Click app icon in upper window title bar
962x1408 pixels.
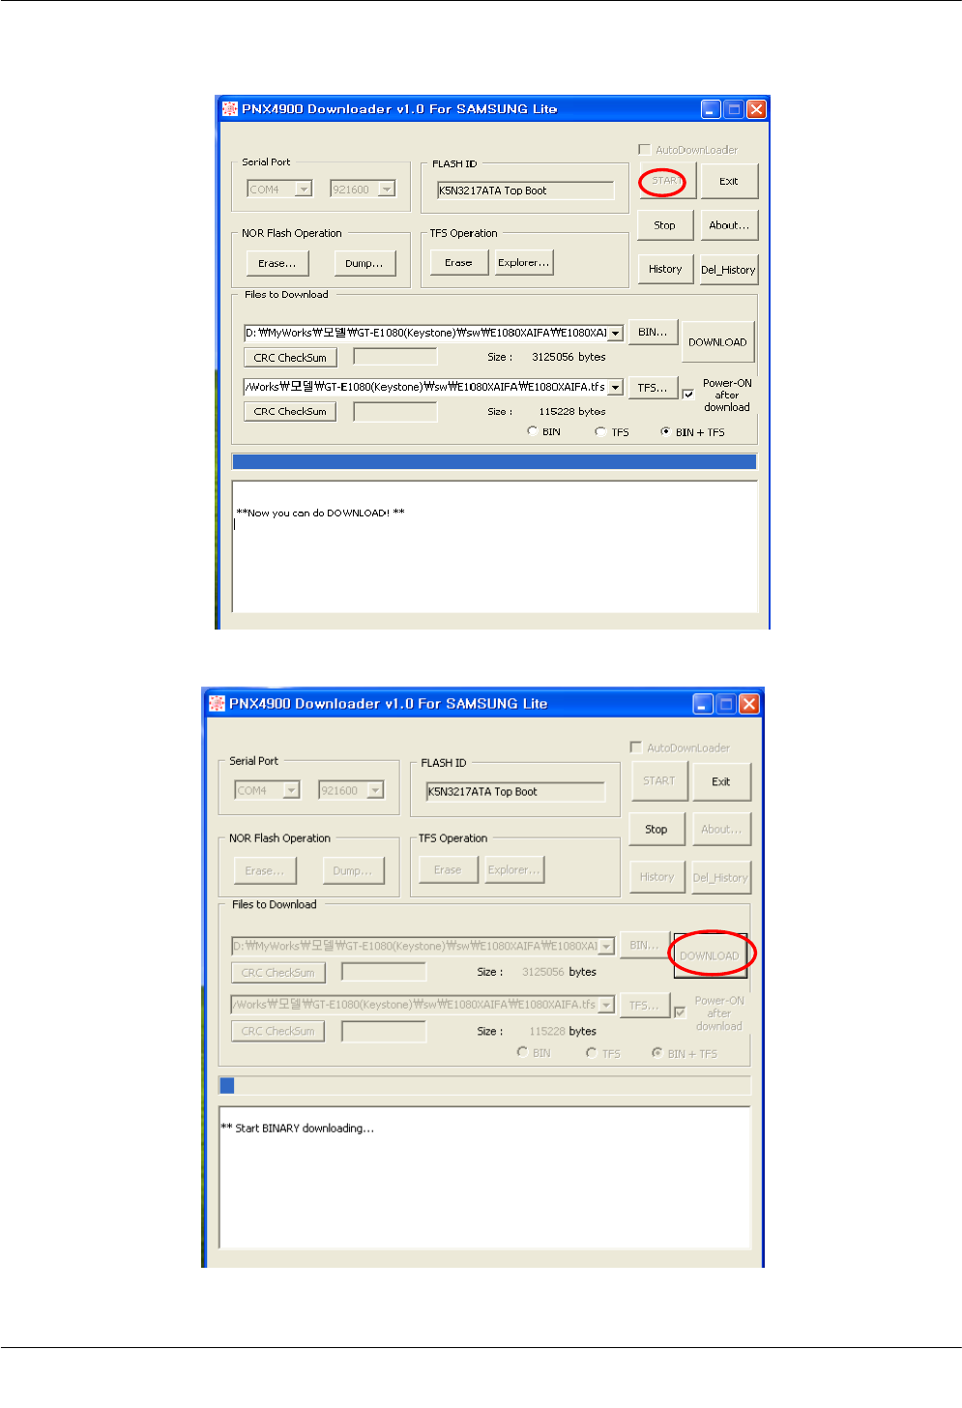click(x=230, y=108)
